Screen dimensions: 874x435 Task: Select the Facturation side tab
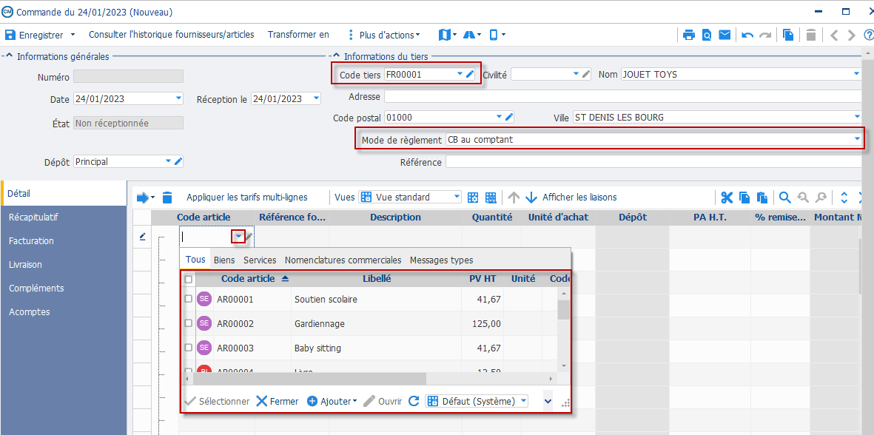64,240
